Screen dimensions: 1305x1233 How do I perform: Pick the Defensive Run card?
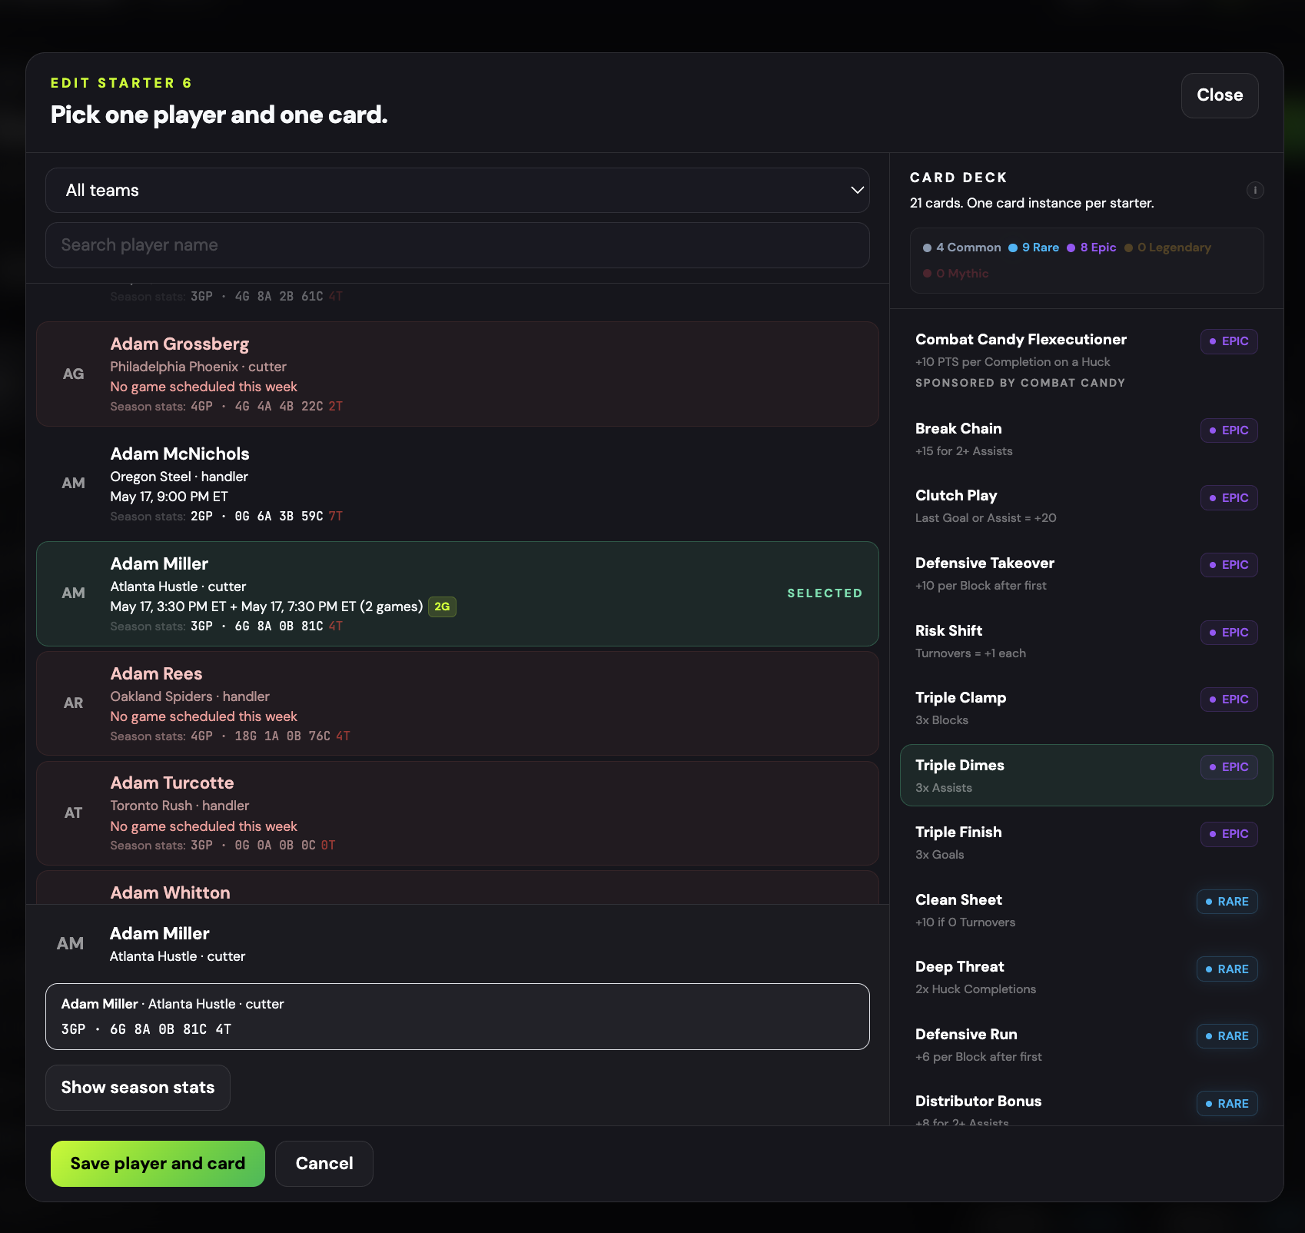coord(1086,1045)
